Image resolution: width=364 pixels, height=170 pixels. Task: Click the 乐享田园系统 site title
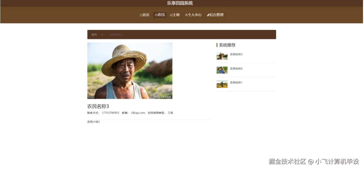coord(180,3)
